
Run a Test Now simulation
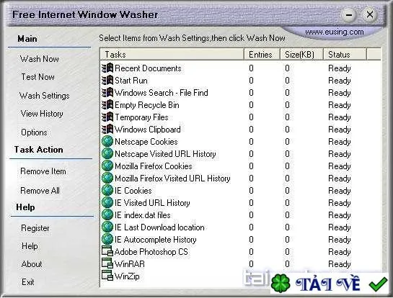37,77
